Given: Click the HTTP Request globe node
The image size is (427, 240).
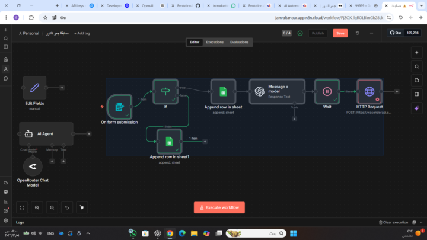Looking at the screenshot, I should tap(369, 91).
